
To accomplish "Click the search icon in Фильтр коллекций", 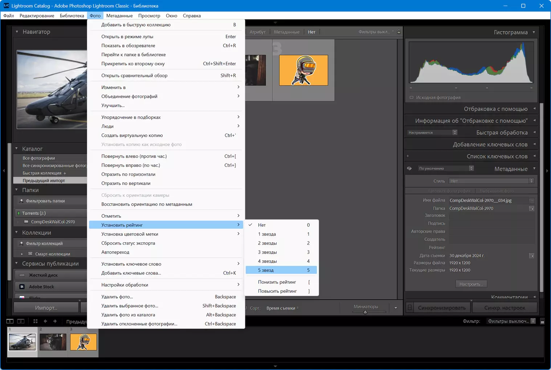I will tap(21, 243).
